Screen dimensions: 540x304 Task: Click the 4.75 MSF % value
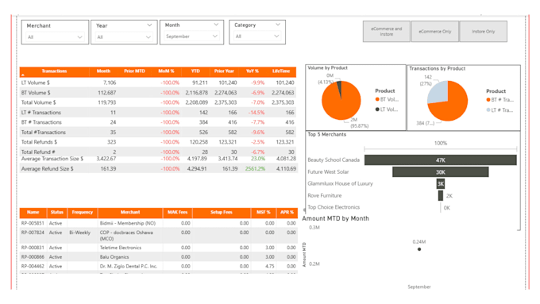pyautogui.click(x=270, y=266)
